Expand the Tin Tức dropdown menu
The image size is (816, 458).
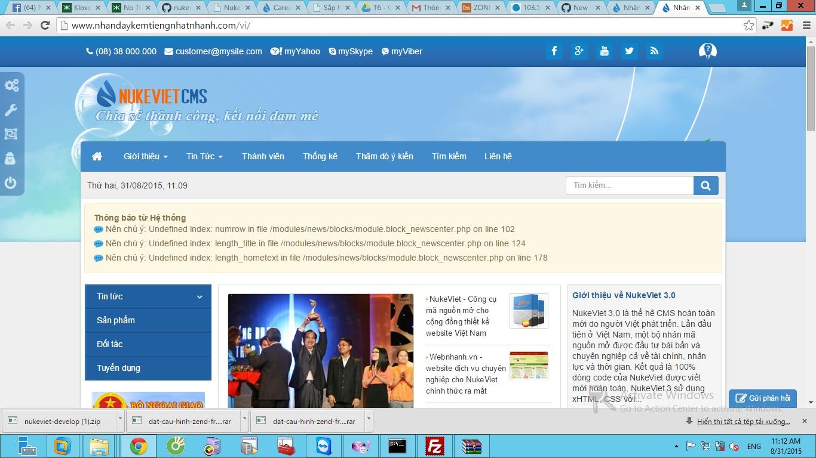pyautogui.click(x=204, y=156)
